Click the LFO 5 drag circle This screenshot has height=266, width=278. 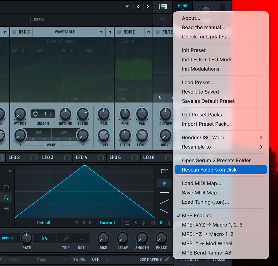(134, 157)
